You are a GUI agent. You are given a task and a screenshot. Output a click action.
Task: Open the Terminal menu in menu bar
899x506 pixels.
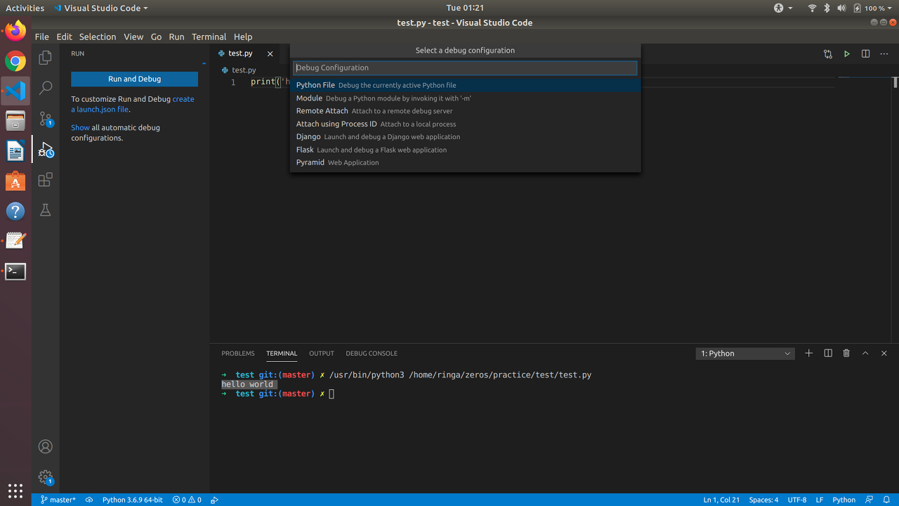pyautogui.click(x=209, y=37)
